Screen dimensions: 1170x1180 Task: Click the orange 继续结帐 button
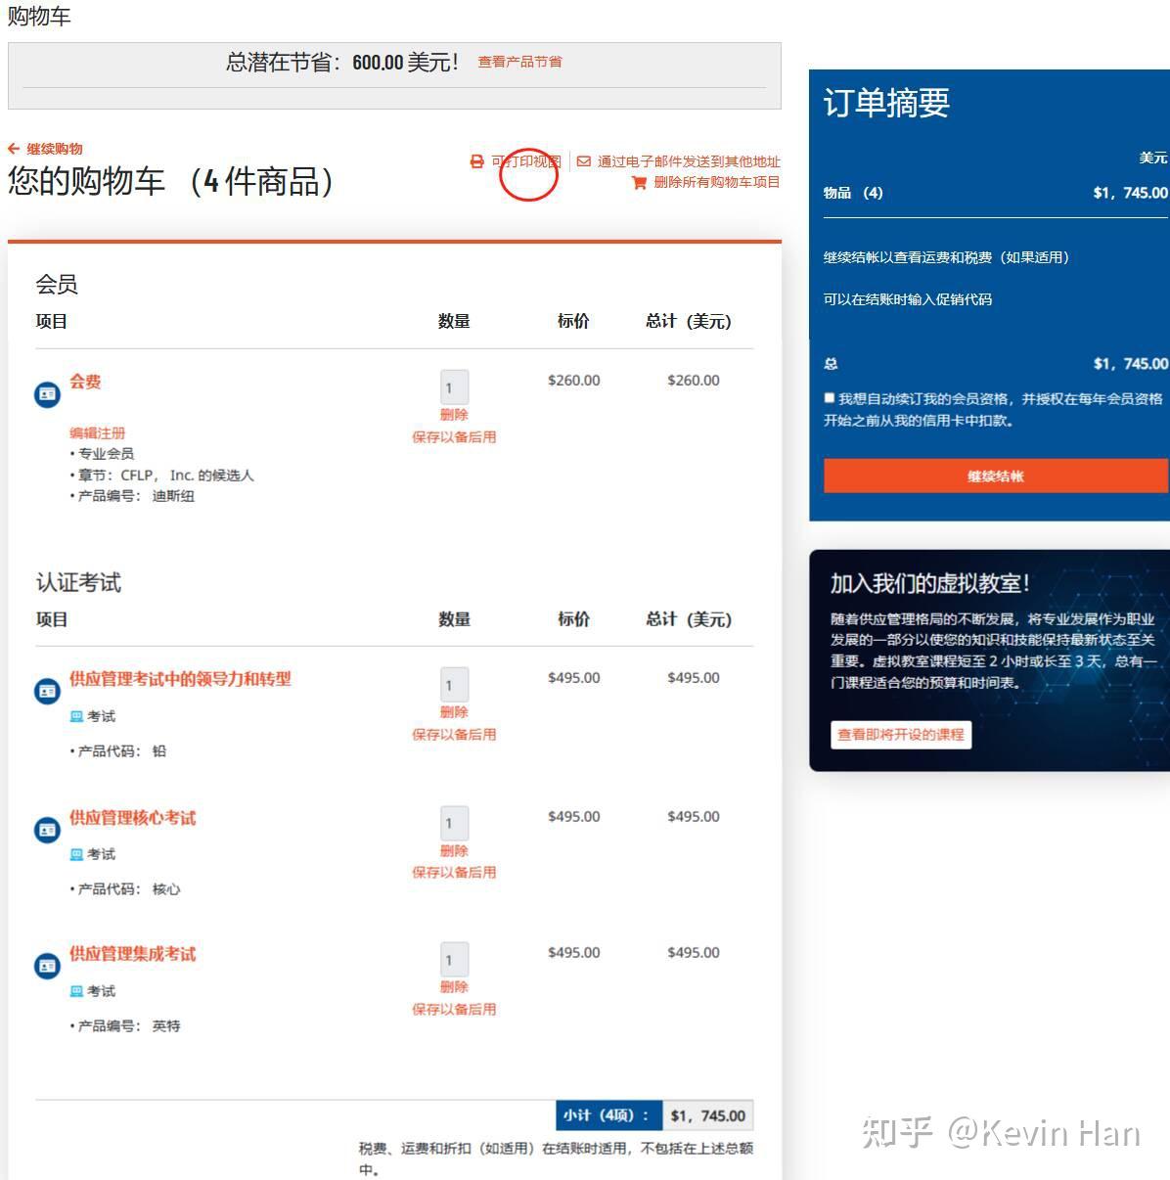[996, 477]
